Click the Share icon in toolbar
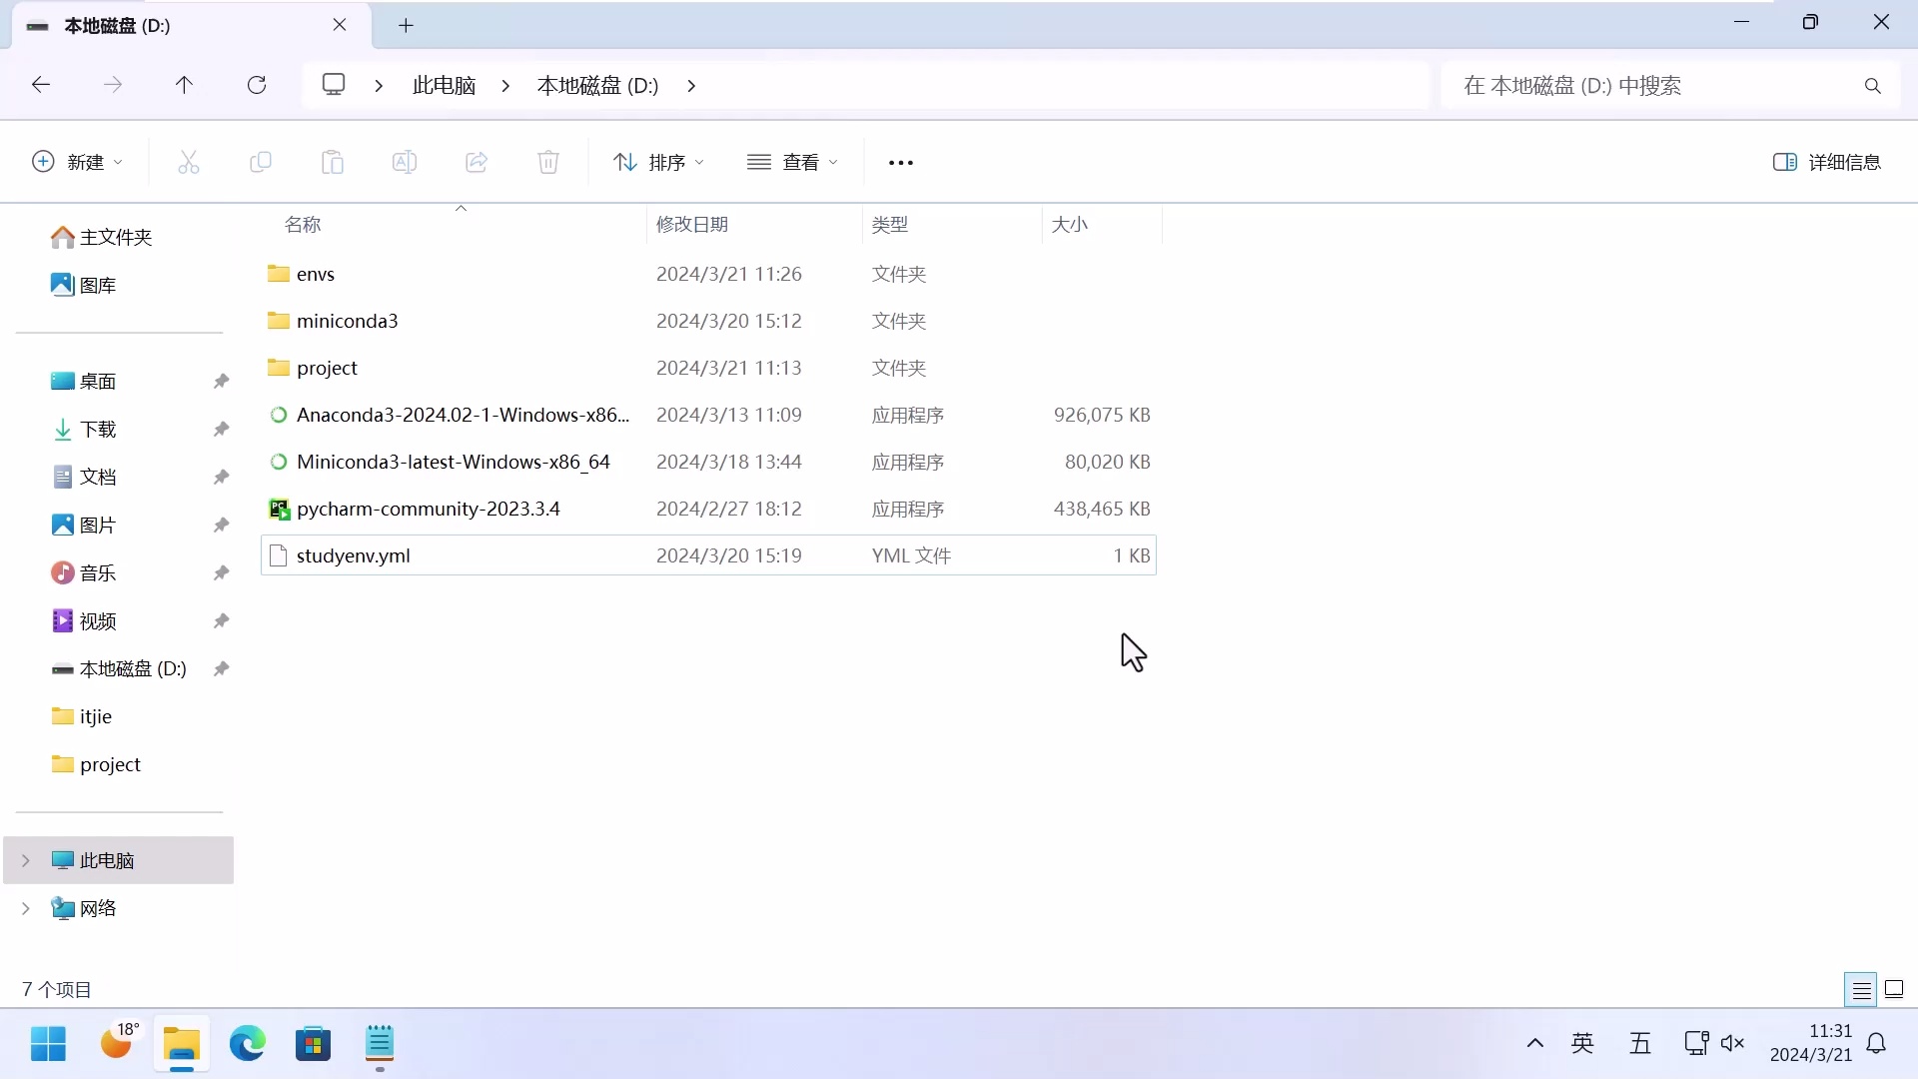This screenshot has width=1918, height=1079. click(x=477, y=162)
